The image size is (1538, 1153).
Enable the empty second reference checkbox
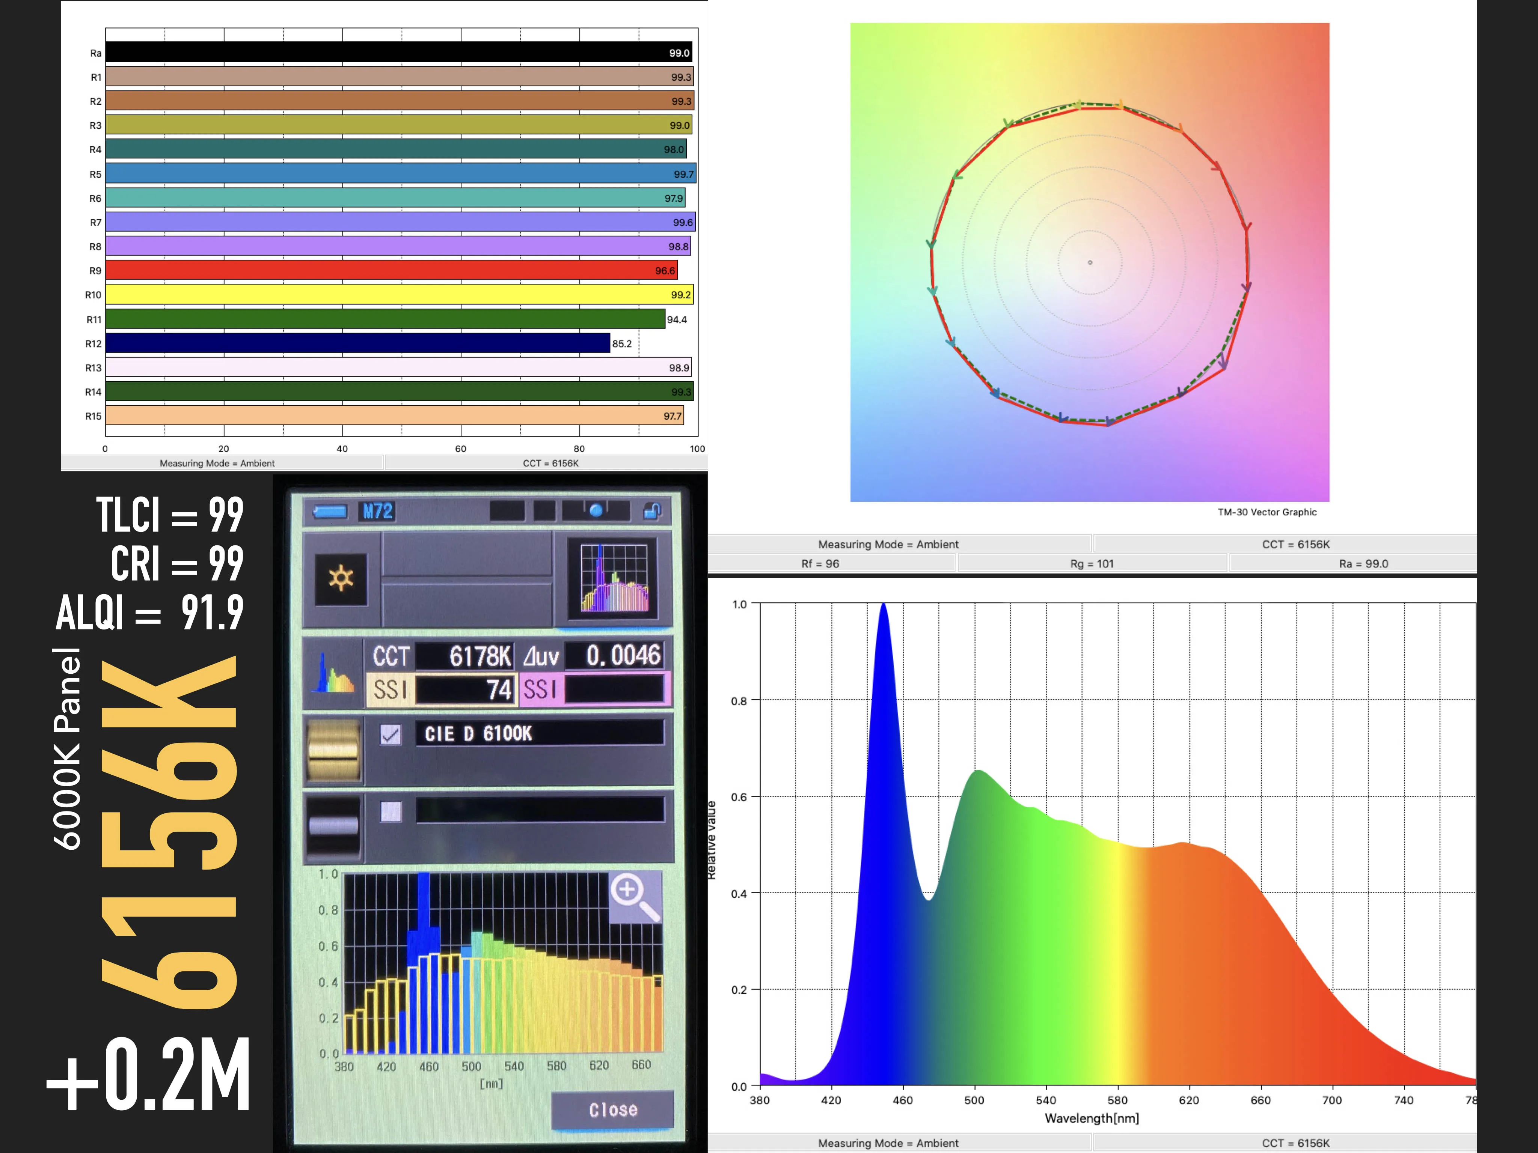[x=391, y=812]
